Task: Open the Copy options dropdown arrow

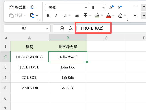Action: coord(37,16)
